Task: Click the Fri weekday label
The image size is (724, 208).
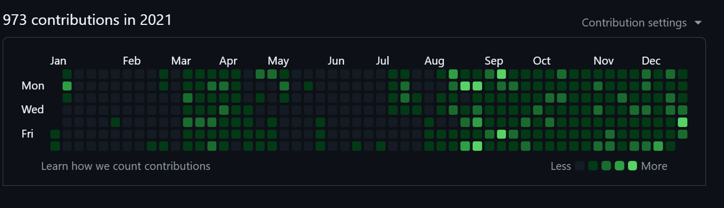Action: (28, 134)
